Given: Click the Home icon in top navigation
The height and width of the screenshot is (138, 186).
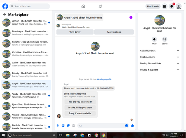Looking at the screenshot, I should [x=83, y=6].
